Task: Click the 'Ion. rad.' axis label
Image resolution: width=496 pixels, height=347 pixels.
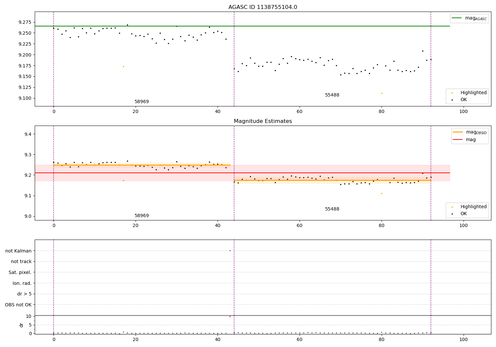Action: coord(22,283)
